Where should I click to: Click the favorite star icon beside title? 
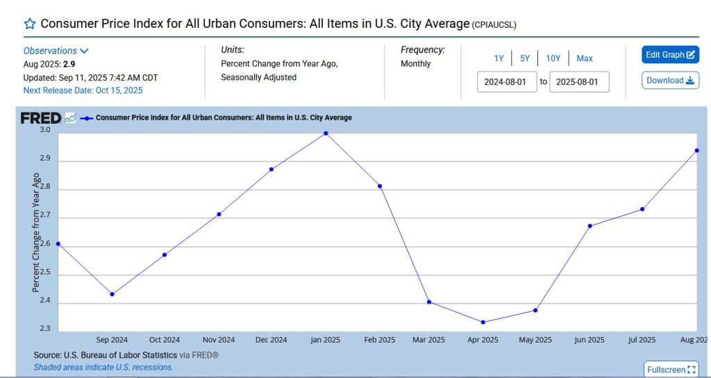30,24
